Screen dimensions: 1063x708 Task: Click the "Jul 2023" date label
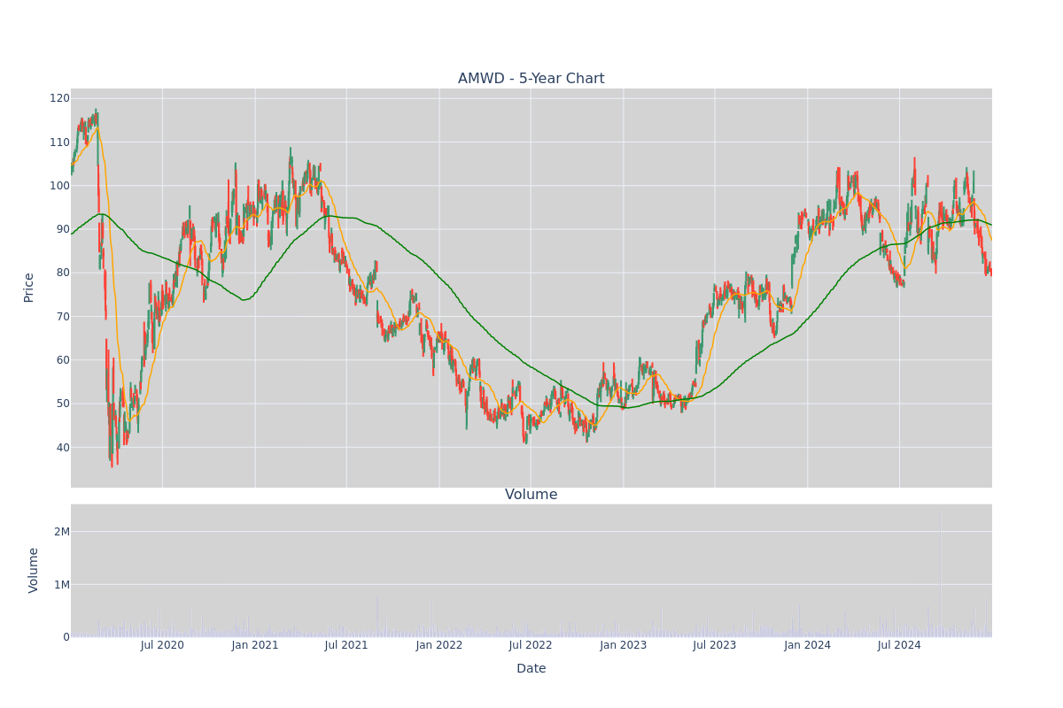pyautogui.click(x=715, y=645)
